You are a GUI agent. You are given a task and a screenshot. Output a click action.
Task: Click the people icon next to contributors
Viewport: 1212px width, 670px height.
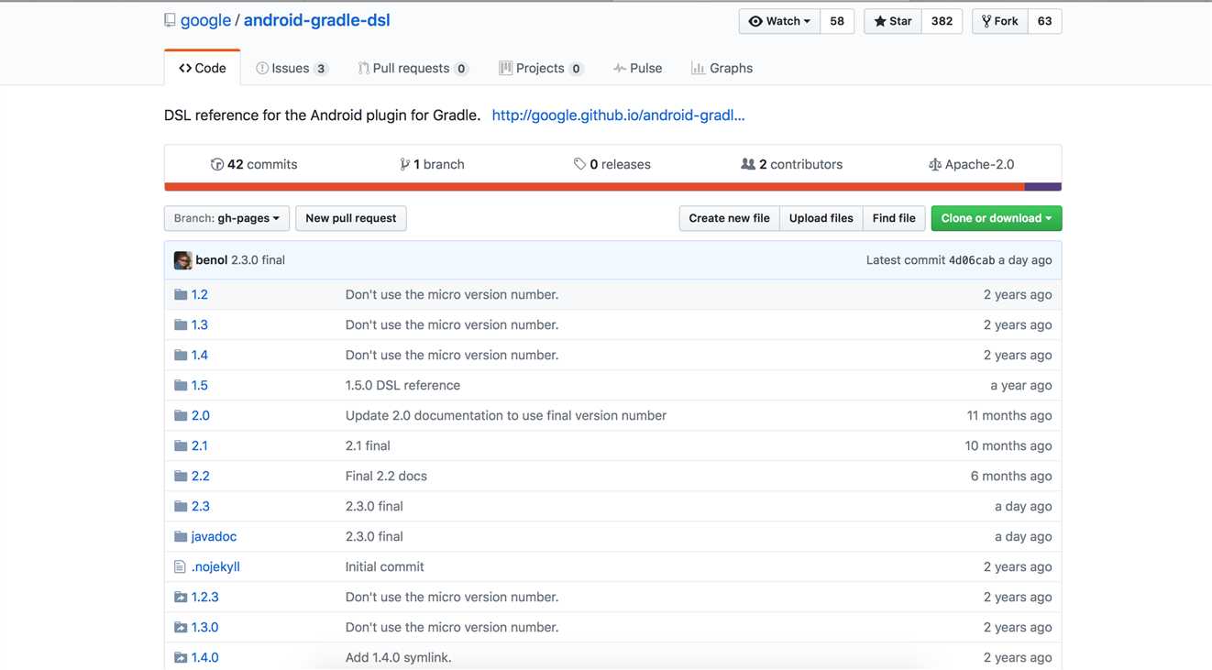pyautogui.click(x=748, y=164)
